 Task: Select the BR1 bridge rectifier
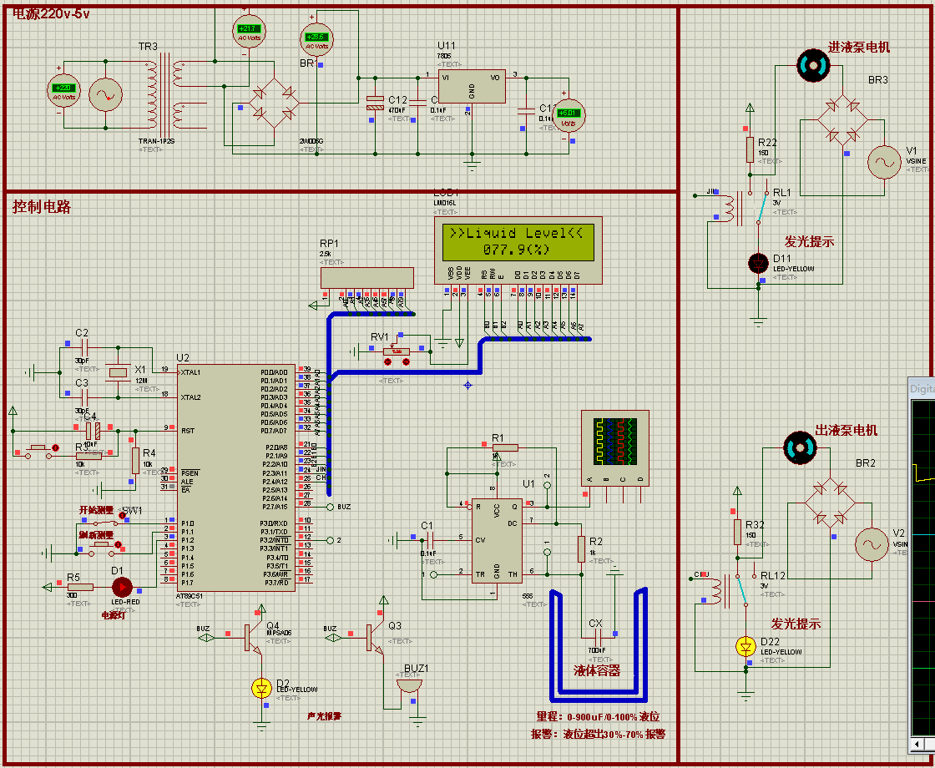[274, 103]
